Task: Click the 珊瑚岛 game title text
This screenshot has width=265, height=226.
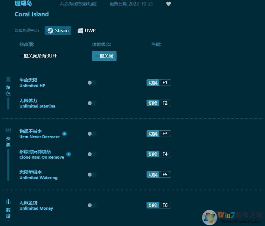Action: coord(23,4)
